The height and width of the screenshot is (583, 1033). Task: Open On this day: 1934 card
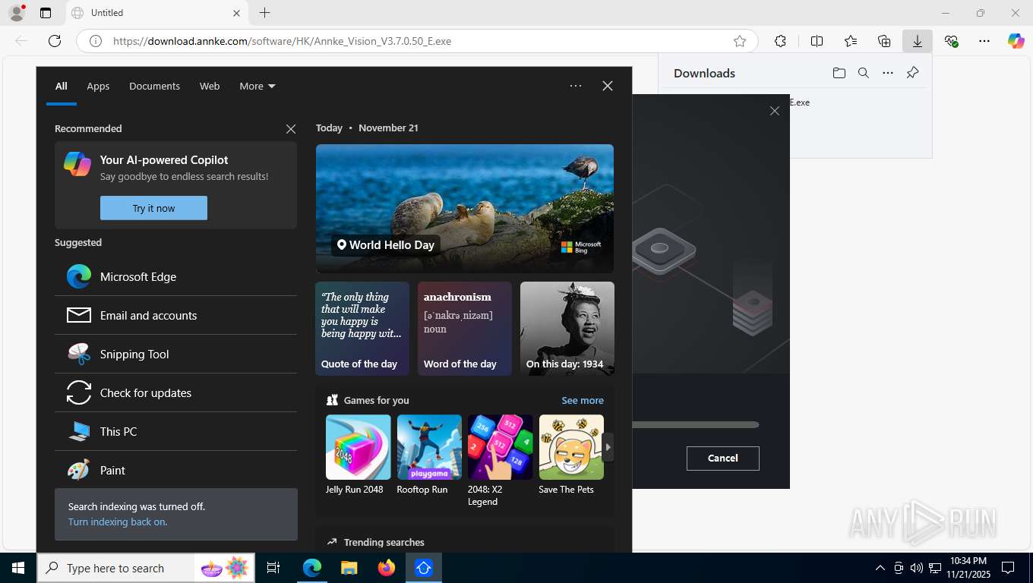(x=567, y=329)
